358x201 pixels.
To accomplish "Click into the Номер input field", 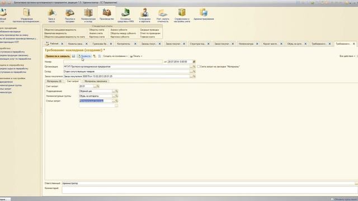I will point(113,62).
